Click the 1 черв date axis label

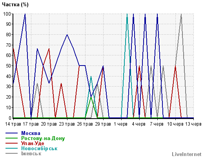click(x=120, y=124)
